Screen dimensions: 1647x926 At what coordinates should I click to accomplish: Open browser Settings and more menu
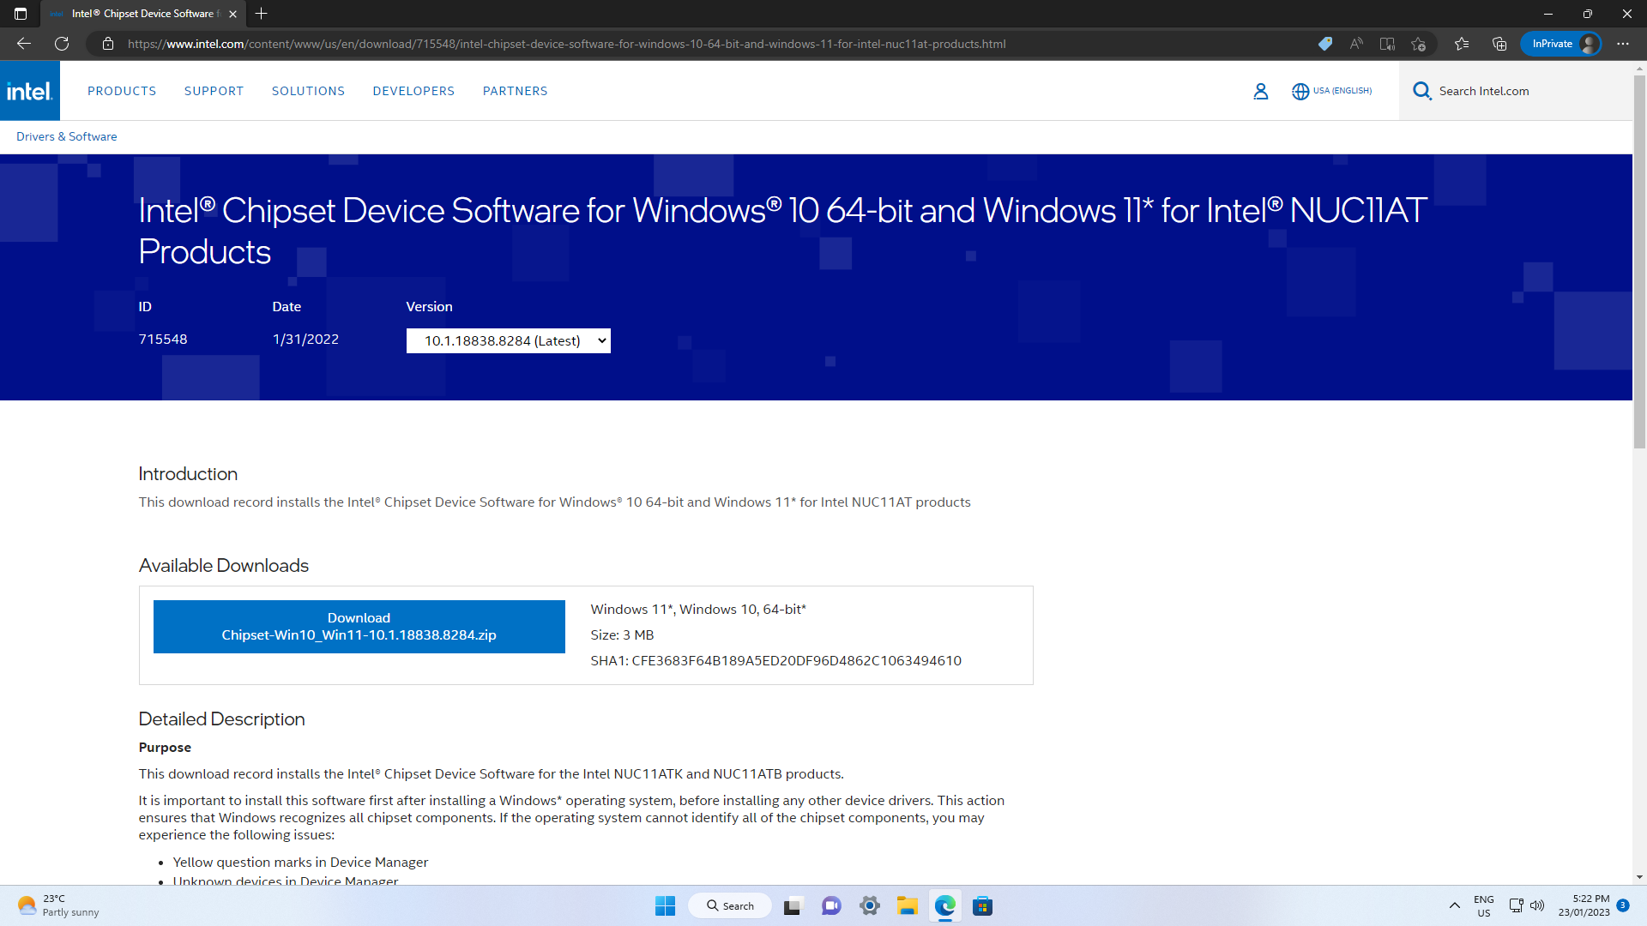[1623, 44]
